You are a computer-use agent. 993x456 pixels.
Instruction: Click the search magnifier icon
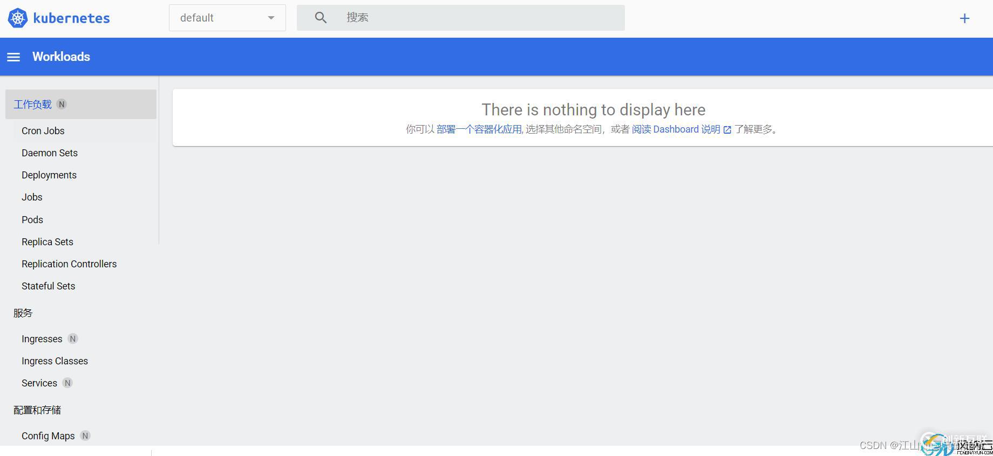coord(321,18)
